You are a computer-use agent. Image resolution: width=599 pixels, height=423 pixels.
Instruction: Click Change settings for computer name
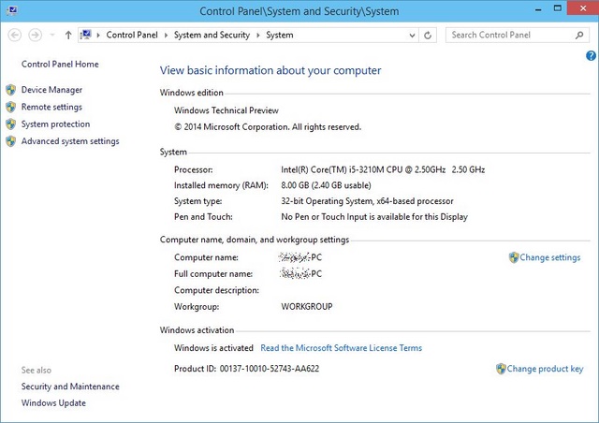pyautogui.click(x=549, y=257)
